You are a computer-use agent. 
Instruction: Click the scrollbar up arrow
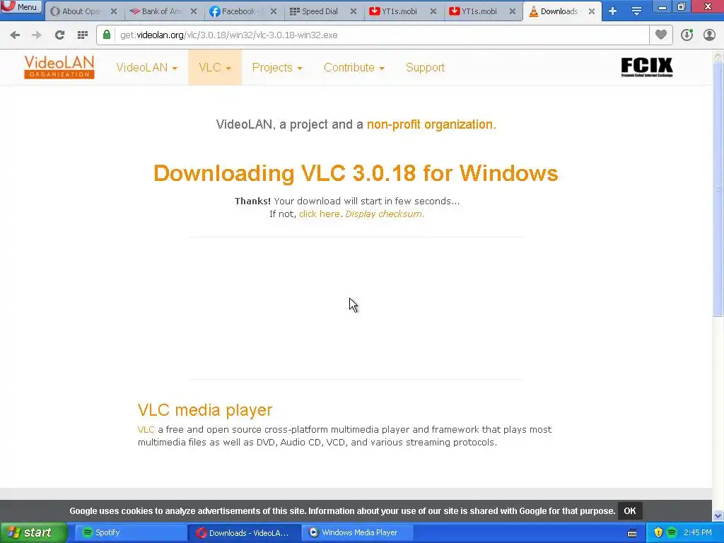point(718,56)
